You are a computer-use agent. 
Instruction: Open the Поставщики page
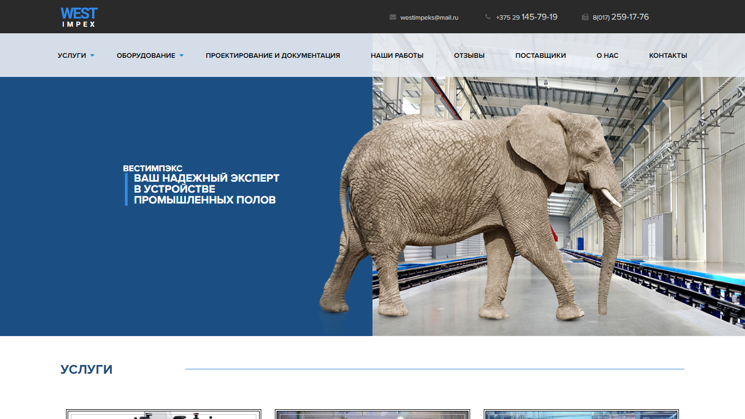click(540, 56)
